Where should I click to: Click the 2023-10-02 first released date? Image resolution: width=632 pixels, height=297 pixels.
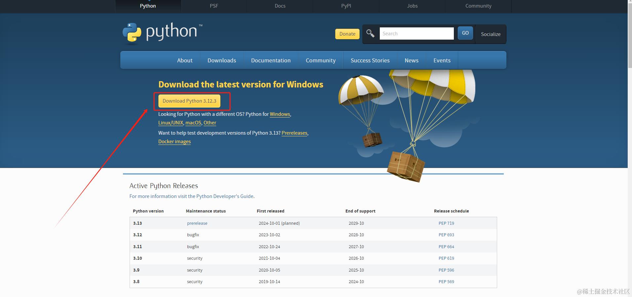pyautogui.click(x=269, y=235)
